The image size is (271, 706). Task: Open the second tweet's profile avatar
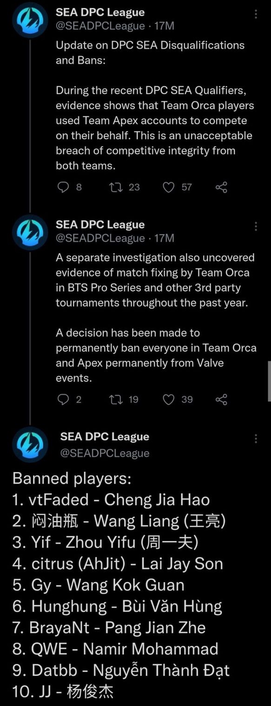pos(29,233)
